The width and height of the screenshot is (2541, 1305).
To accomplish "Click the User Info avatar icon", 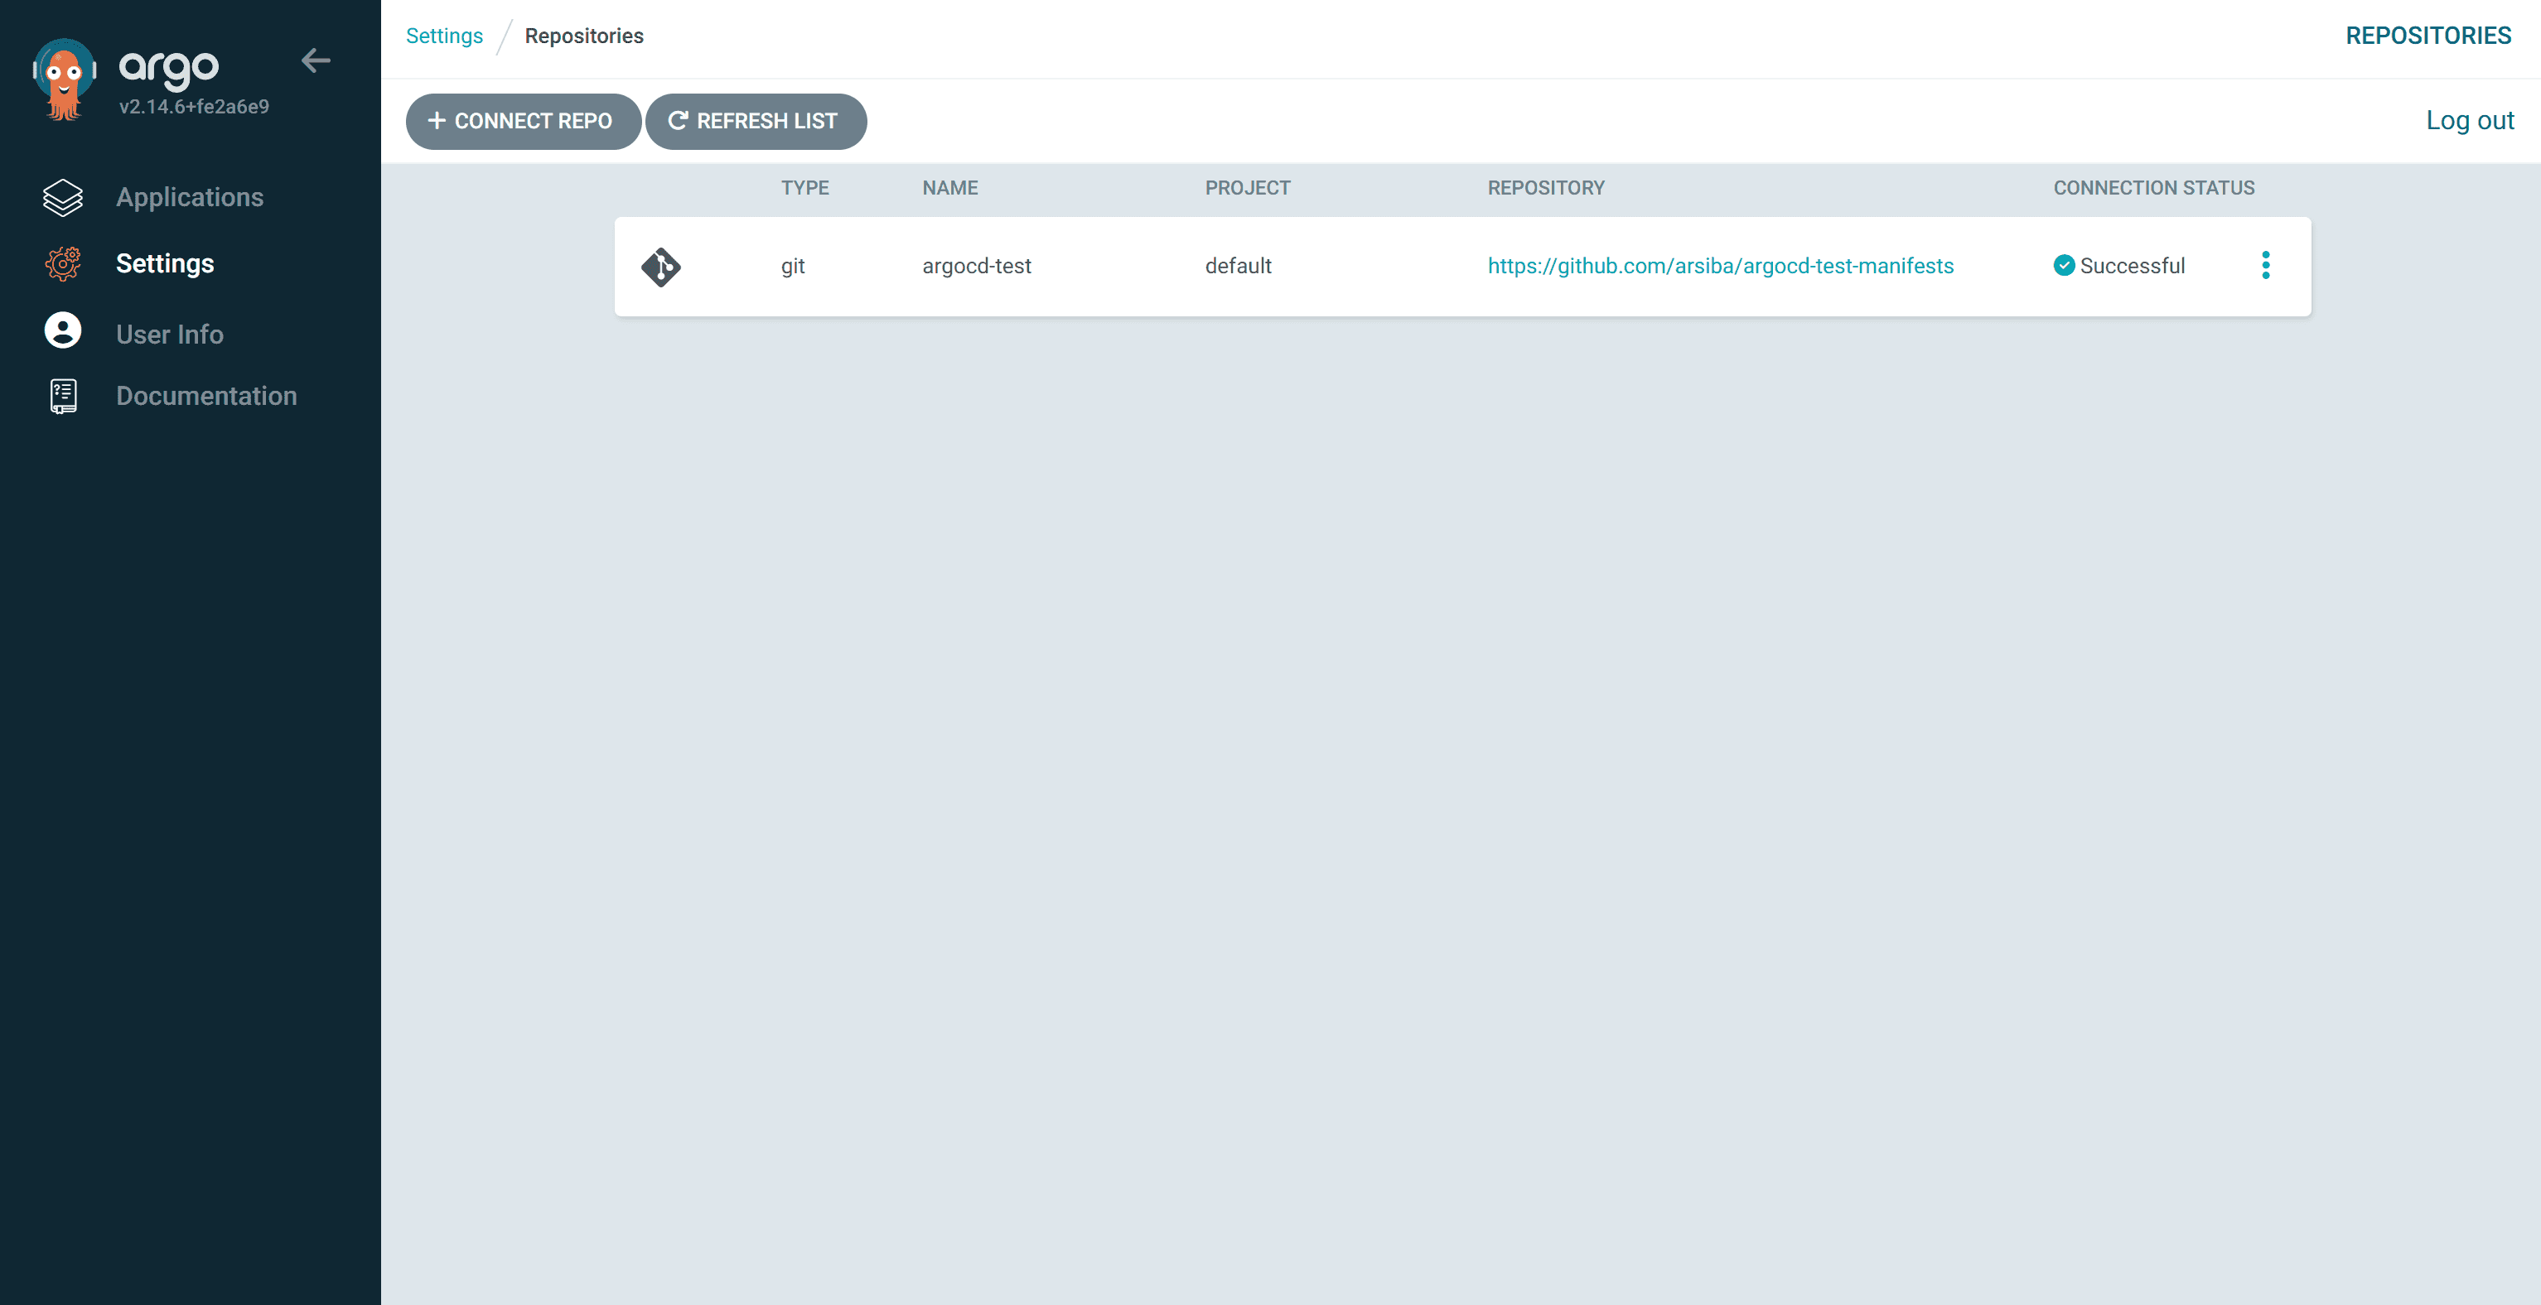I will coord(63,330).
